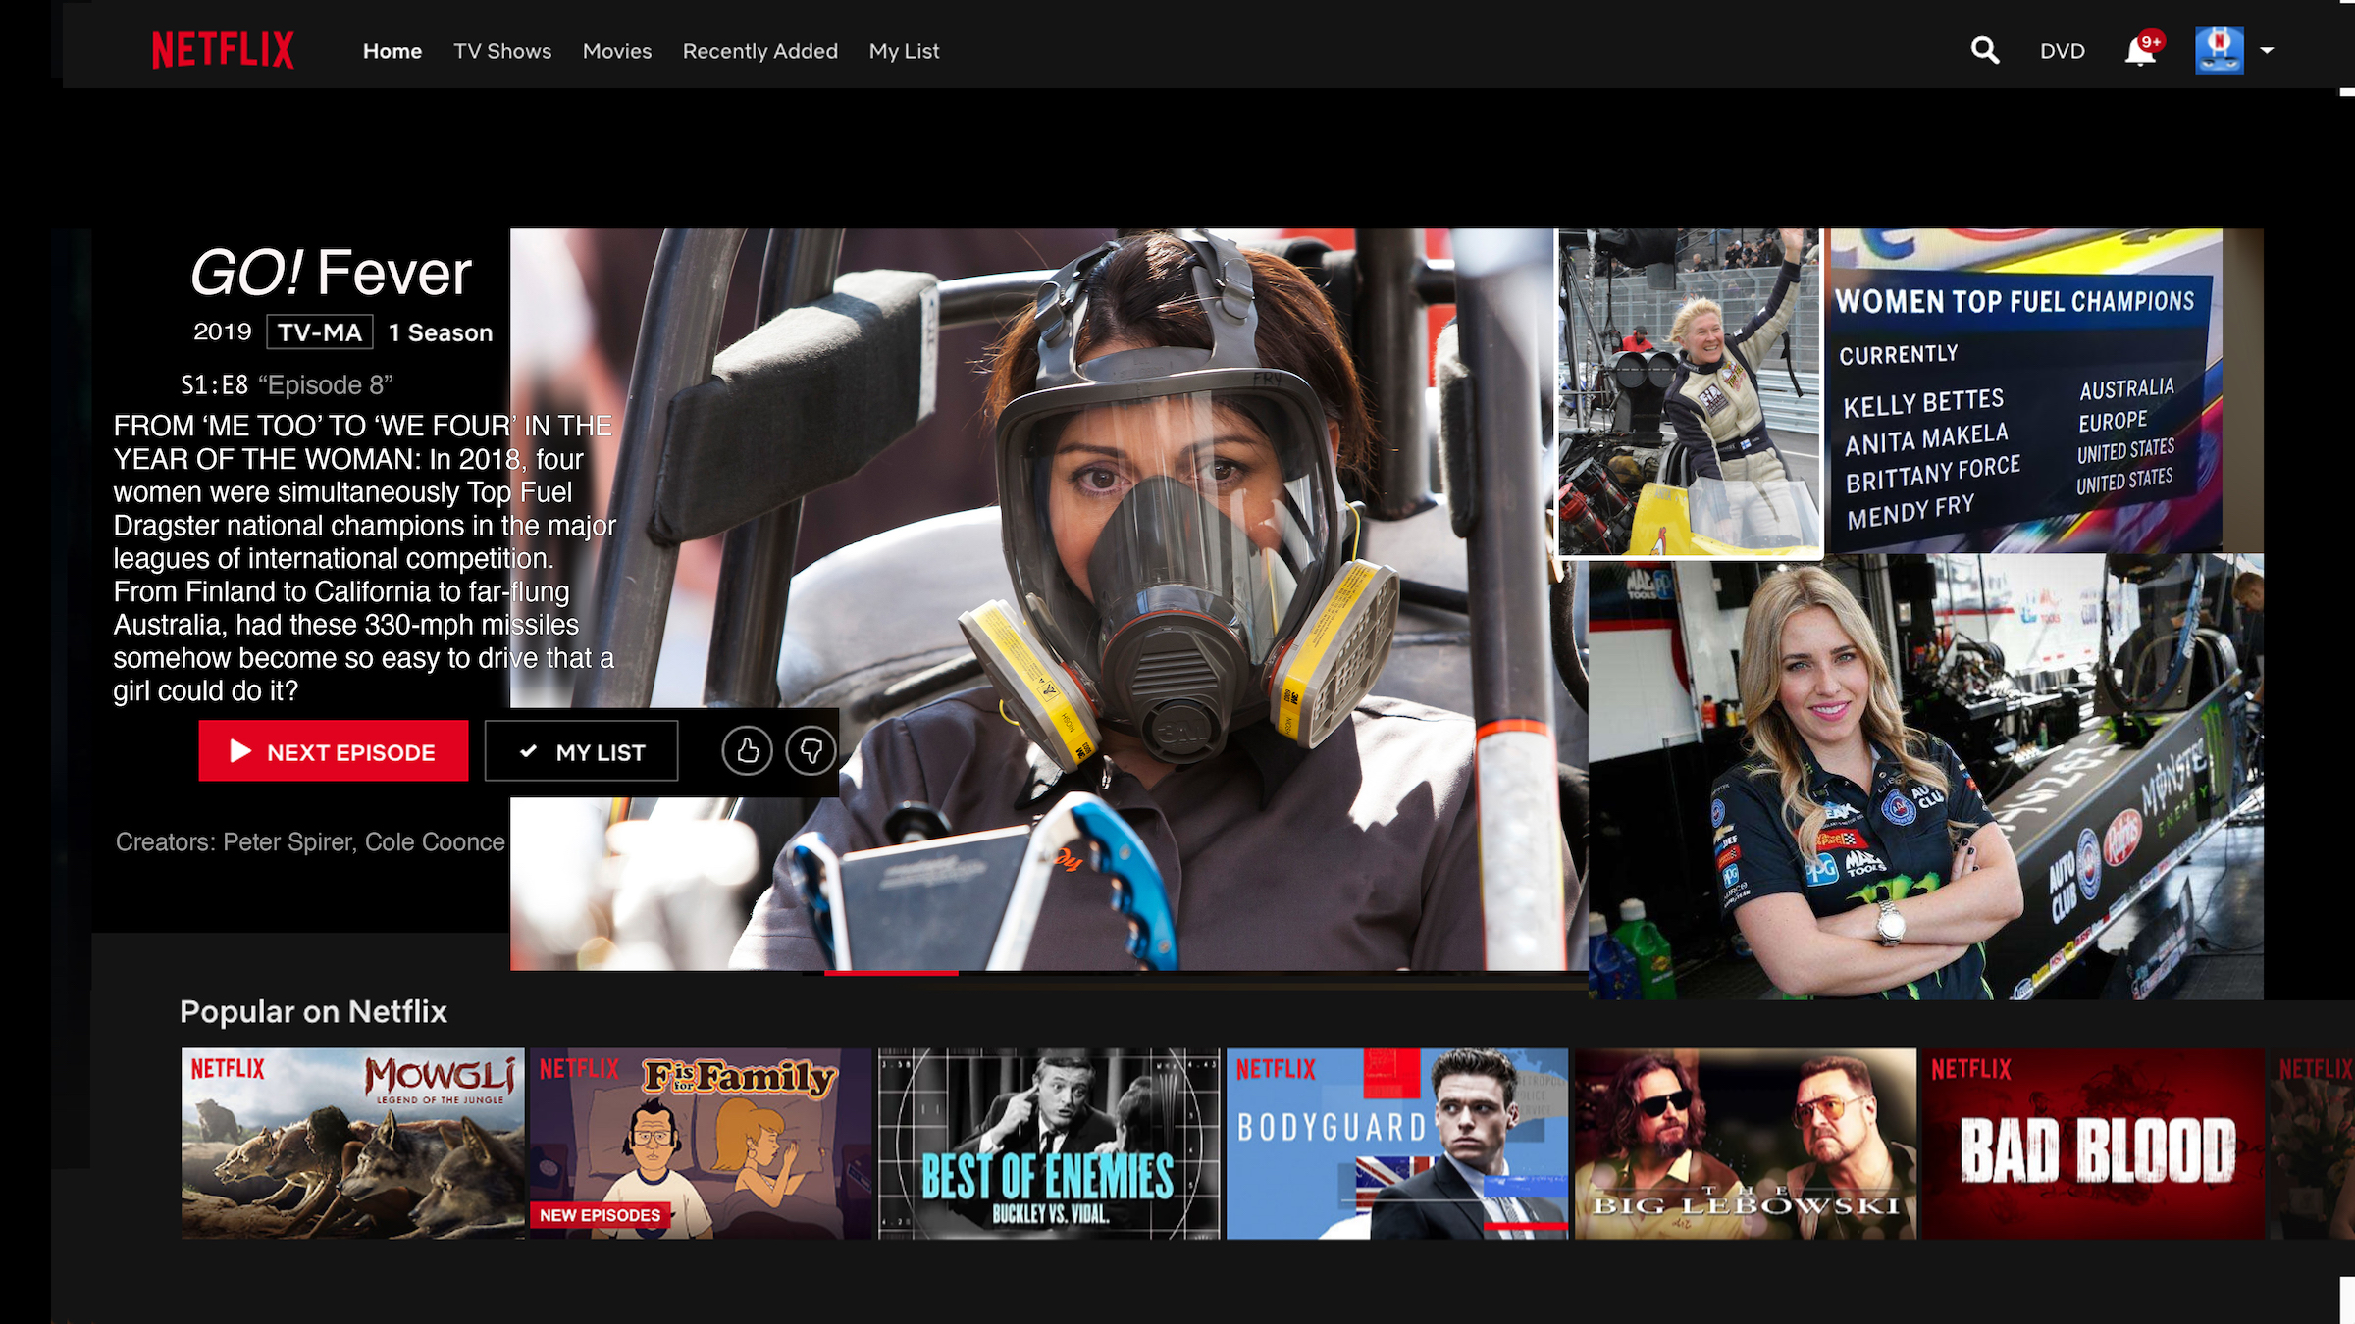Viewport: 2355px width, 1324px height.
Task: Play the Next Episode button
Action: click(333, 751)
